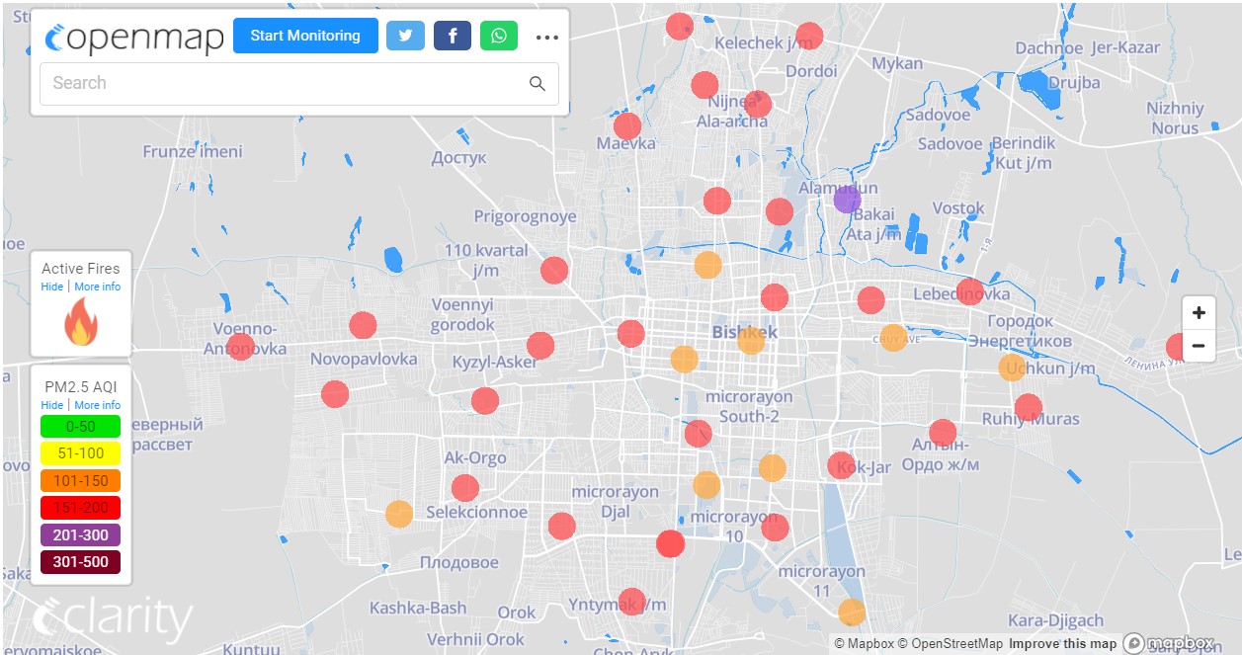This screenshot has width=1242, height=655.
Task: Share the map on Facebook
Action: click(x=453, y=36)
